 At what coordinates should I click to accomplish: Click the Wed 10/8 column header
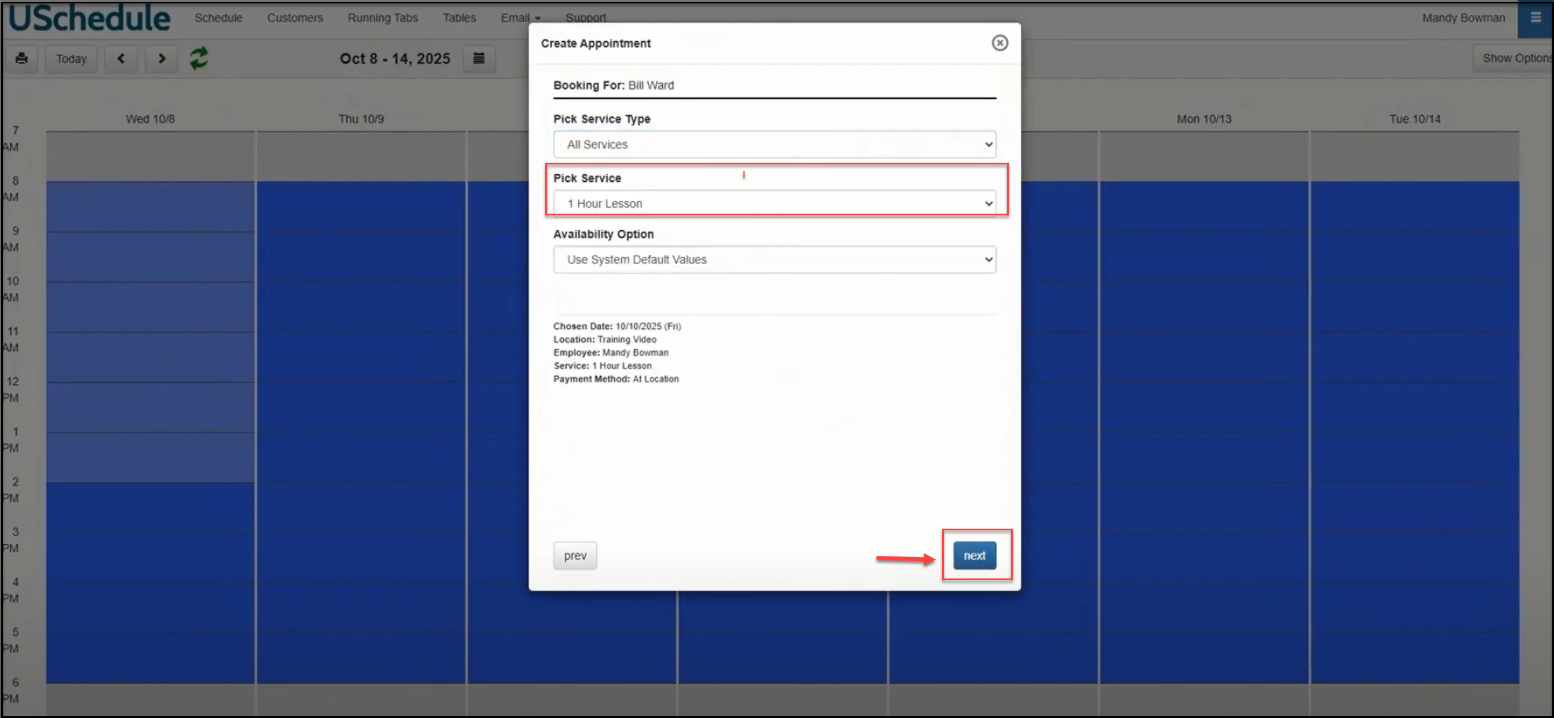(x=150, y=119)
